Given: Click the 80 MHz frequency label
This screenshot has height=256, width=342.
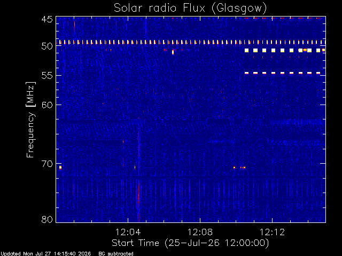Looking at the screenshot, I should 47,219.
